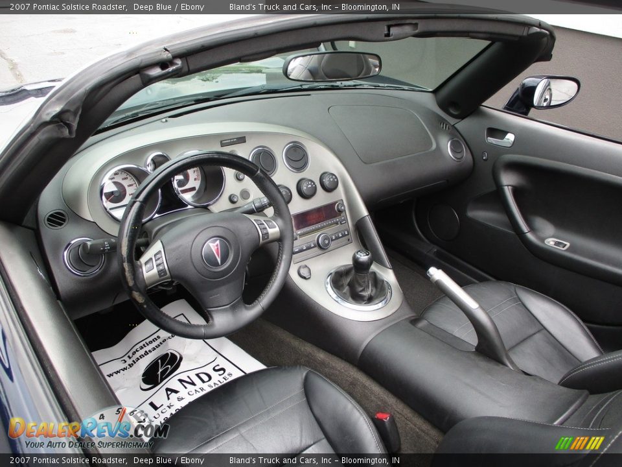
Task: Click the green-orange-yellow striped icon
Action: tap(579, 443)
